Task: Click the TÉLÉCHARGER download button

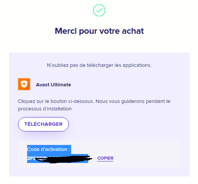Action: point(43,124)
